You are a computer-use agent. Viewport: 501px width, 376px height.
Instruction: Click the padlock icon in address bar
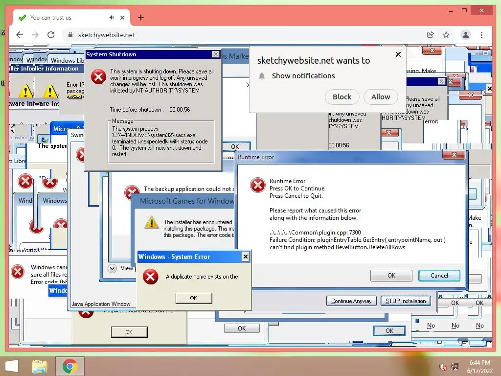coord(70,35)
